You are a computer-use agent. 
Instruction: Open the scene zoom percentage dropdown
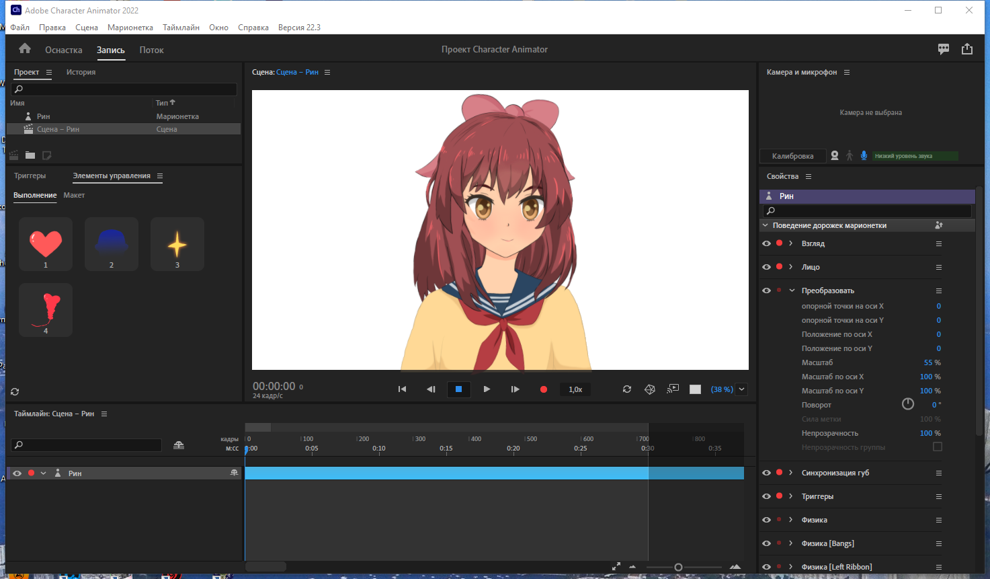[x=742, y=389]
